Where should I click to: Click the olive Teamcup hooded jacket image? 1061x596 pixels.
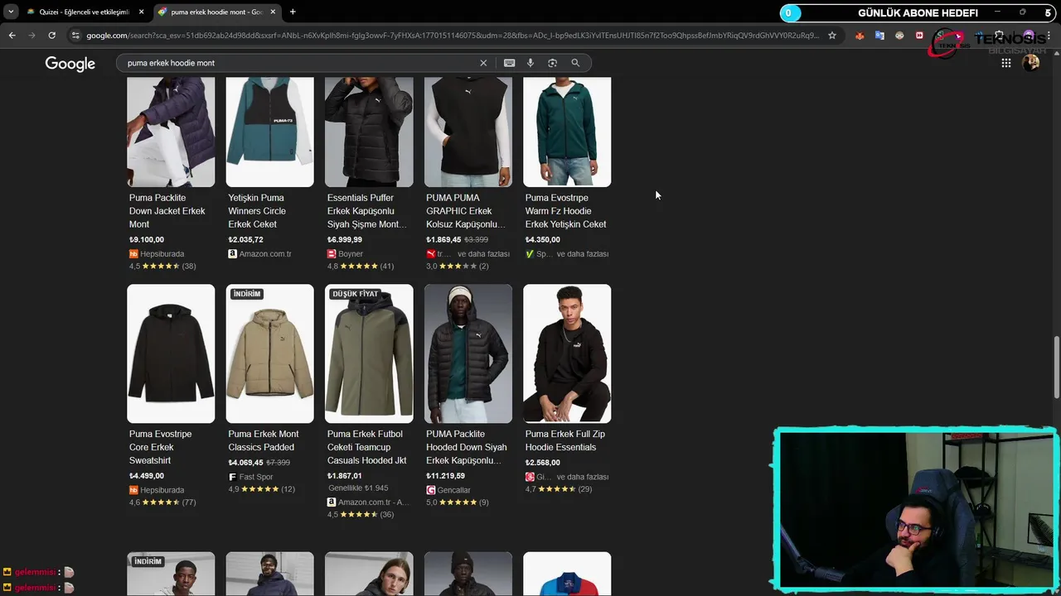point(369,353)
